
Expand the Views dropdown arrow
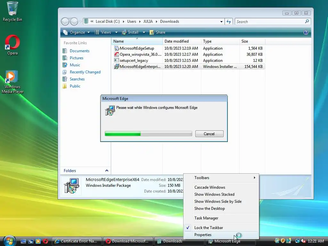point(116,32)
